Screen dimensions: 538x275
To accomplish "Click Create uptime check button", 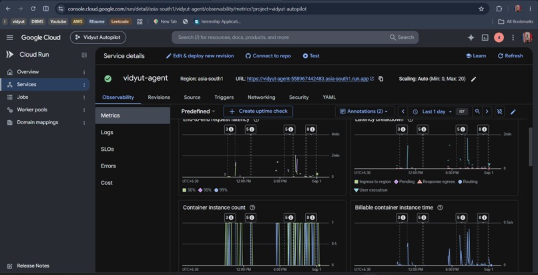I will (x=258, y=111).
